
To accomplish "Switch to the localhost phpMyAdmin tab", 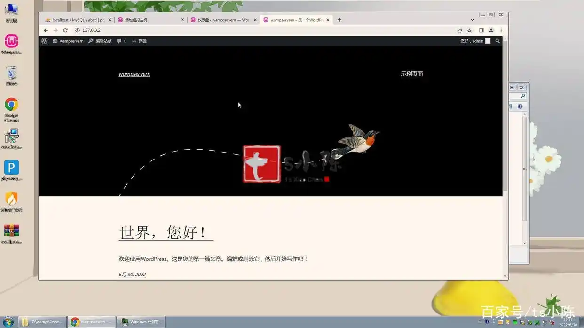I will (x=75, y=20).
